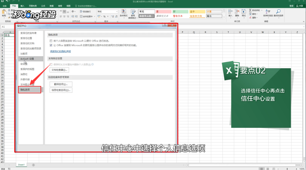Toggle remove personal info on save checkbox

point(51,64)
